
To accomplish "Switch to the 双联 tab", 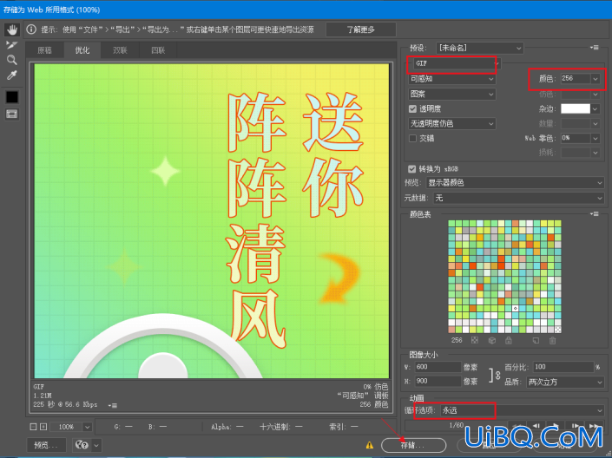I will pyautogui.click(x=120, y=50).
